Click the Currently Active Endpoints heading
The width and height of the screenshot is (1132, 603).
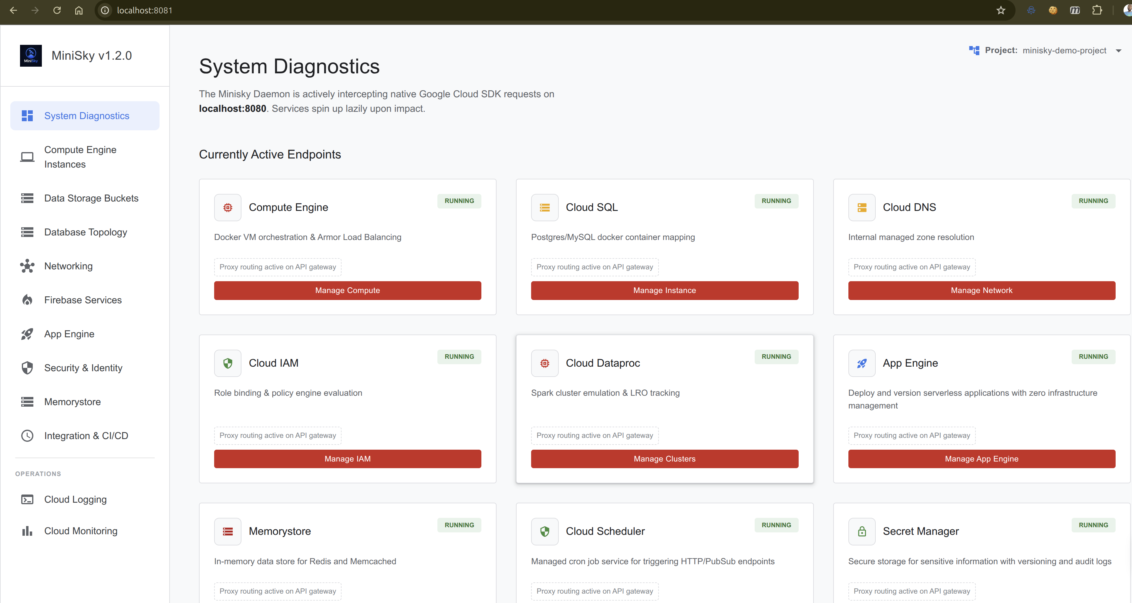[270, 155]
